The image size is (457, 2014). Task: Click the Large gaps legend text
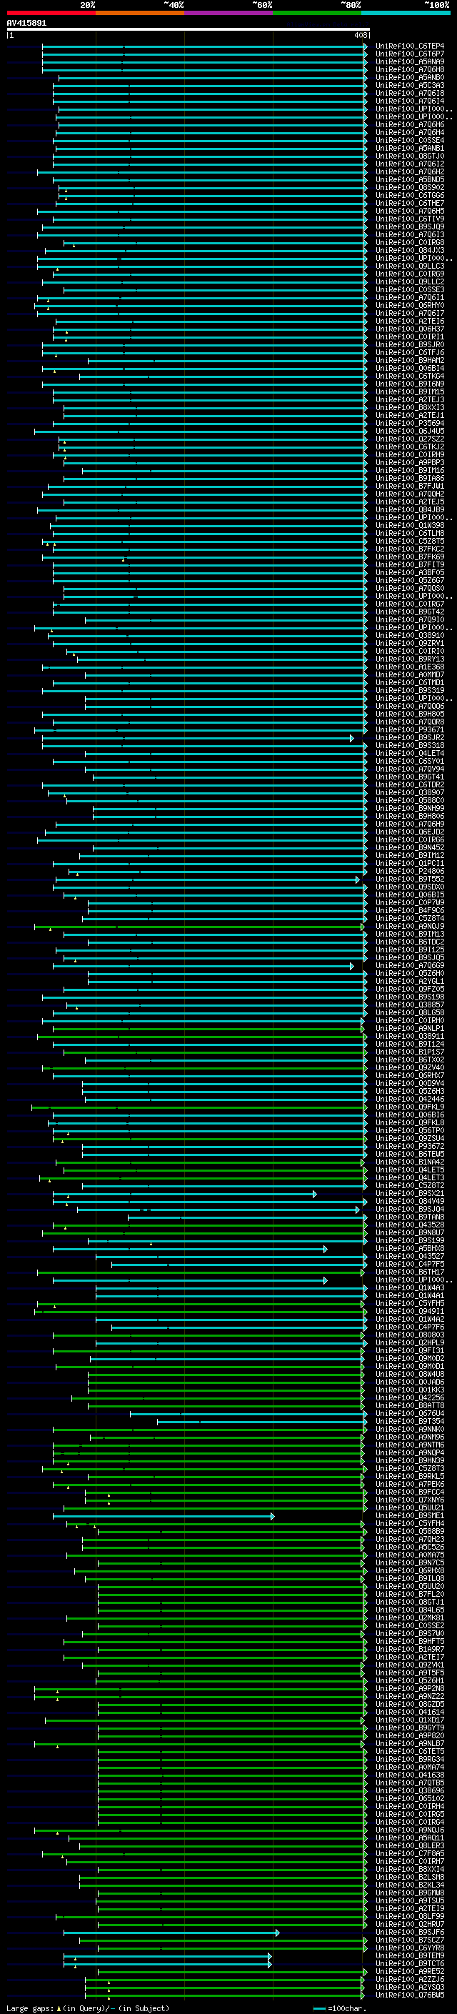(x=88, y=2008)
